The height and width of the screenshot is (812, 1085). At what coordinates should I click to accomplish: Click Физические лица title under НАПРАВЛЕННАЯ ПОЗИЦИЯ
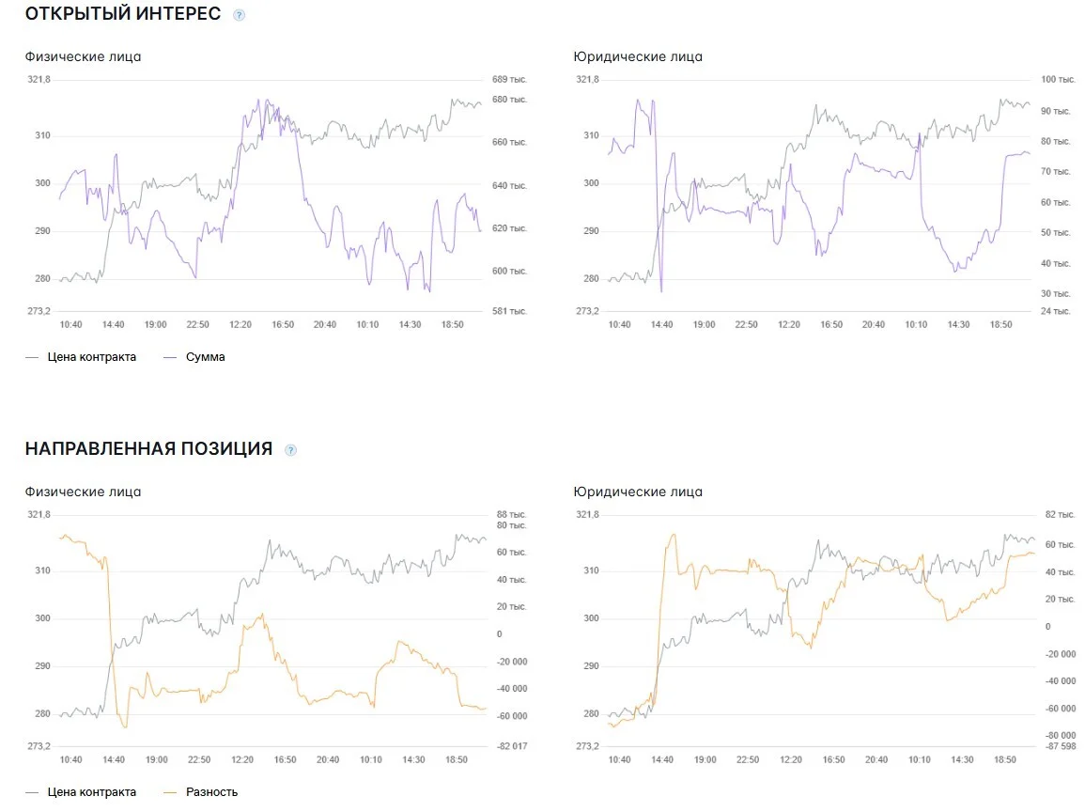click(83, 492)
